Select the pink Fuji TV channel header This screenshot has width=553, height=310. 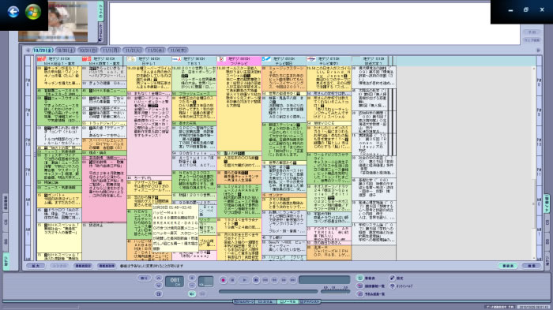[239, 61]
